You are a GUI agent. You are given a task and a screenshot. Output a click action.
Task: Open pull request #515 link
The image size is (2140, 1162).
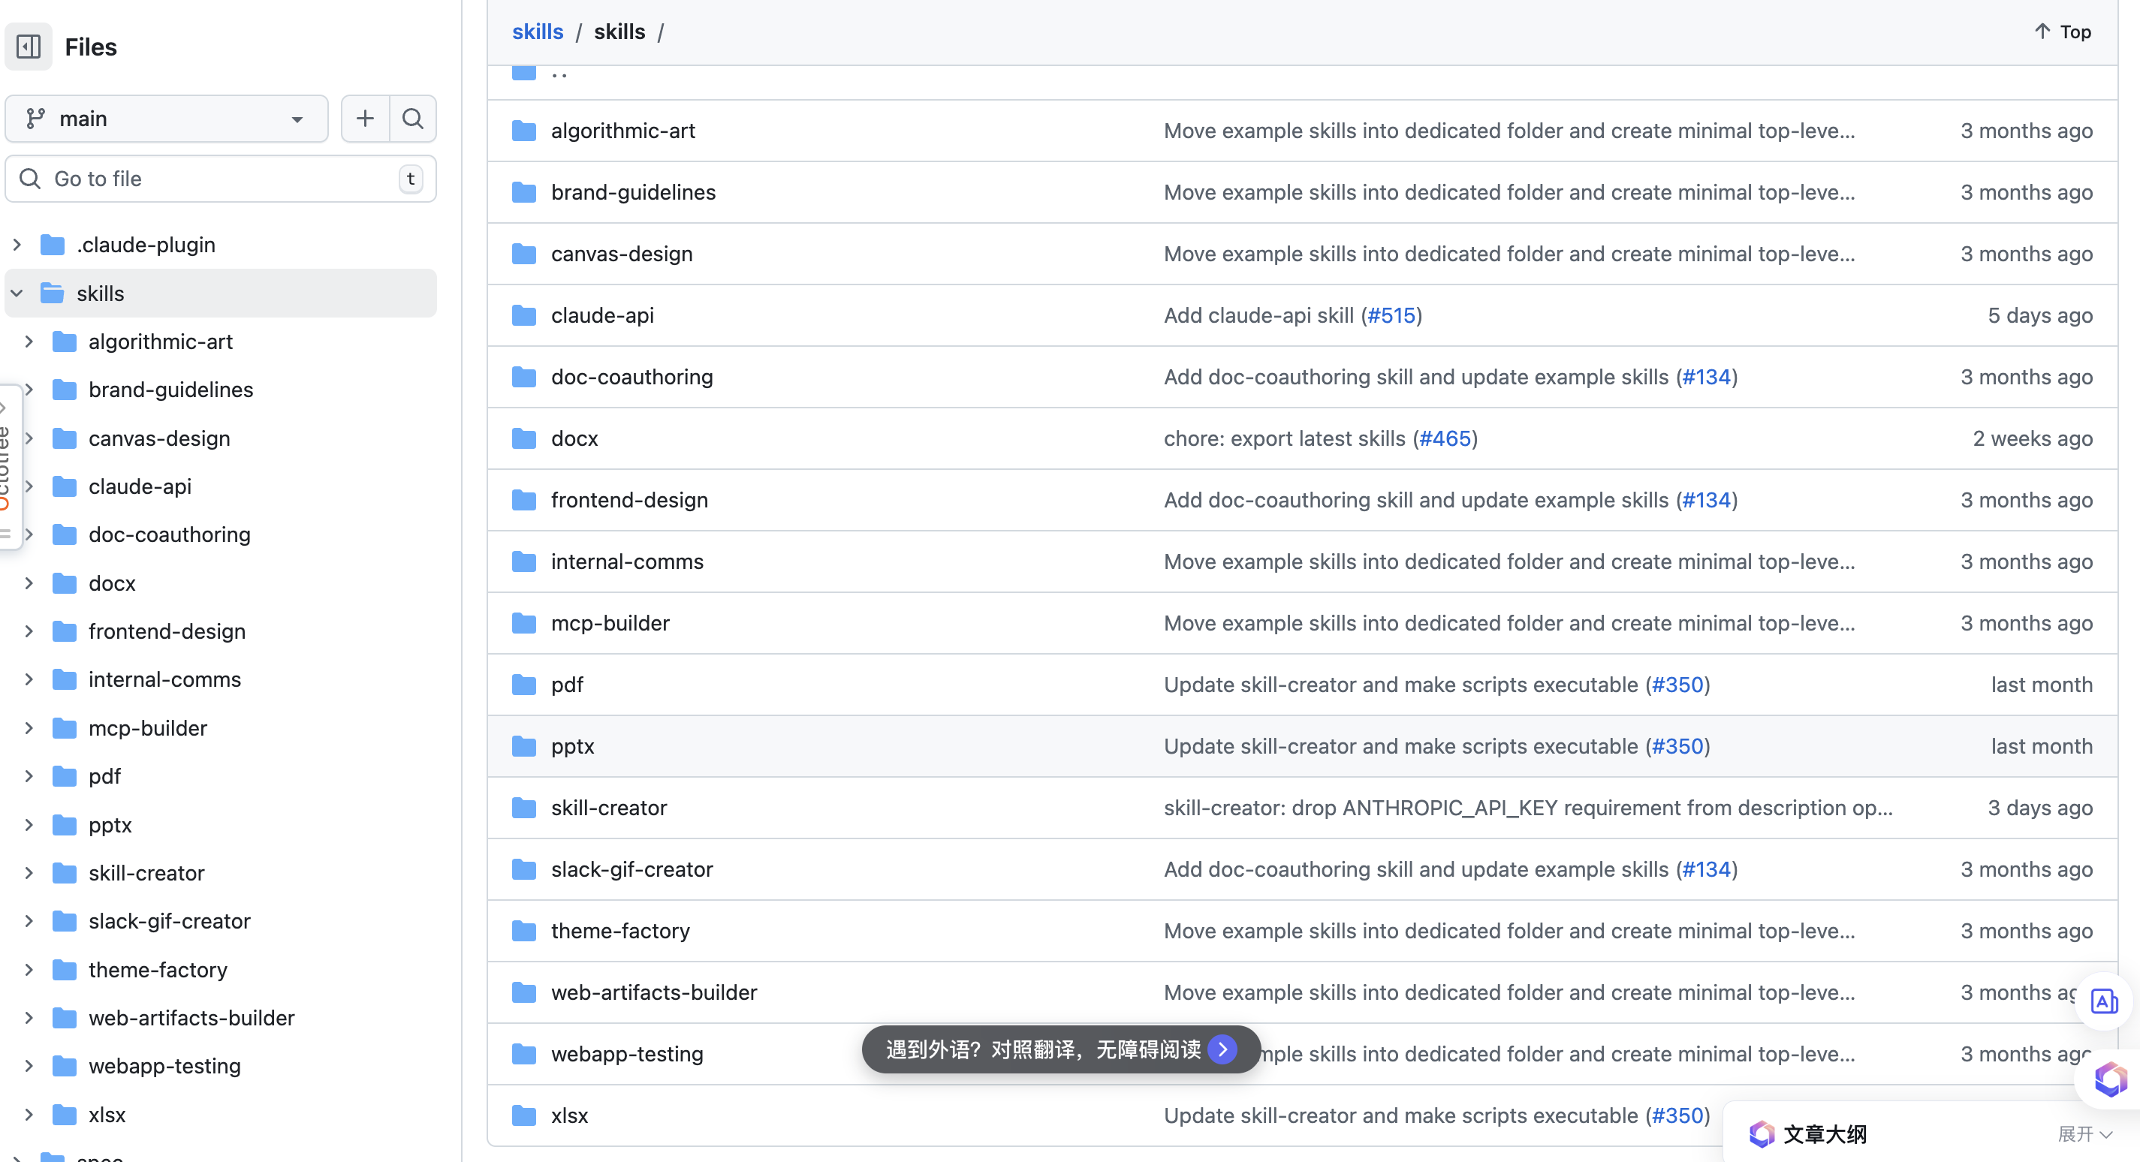point(1391,315)
